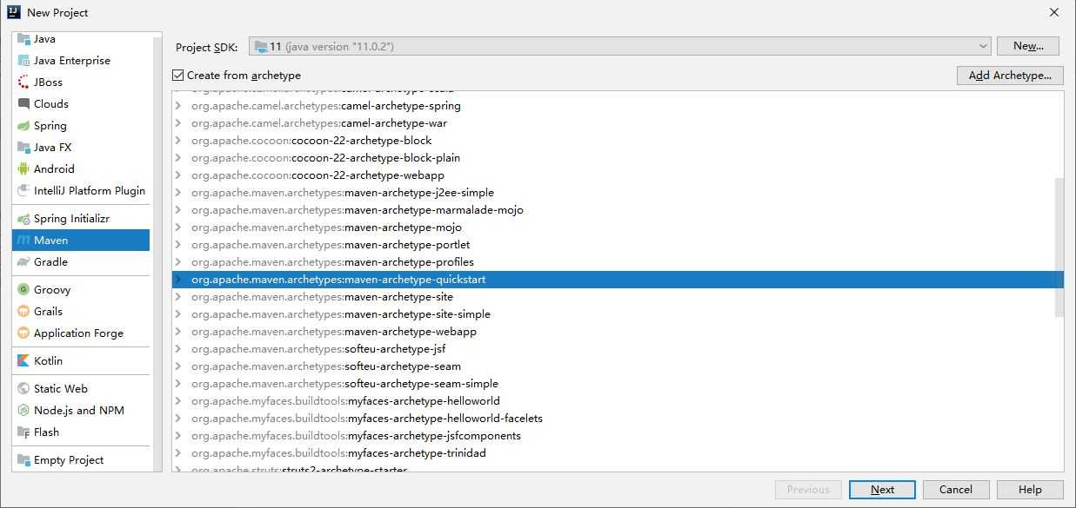1076x508 pixels.
Task: Expand the maven-archetype-quickstart node arrow
Action: point(178,280)
